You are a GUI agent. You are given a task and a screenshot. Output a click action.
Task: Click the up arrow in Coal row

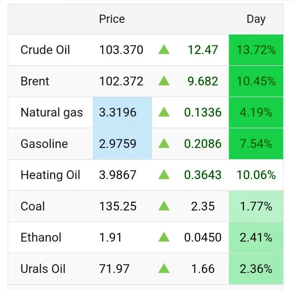click(164, 206)
